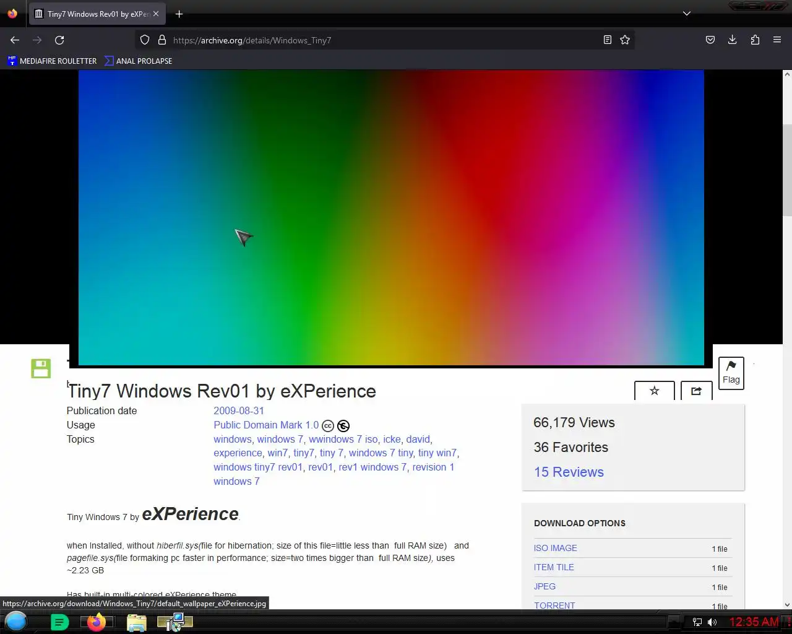Open the volume speaker tray icon
The image size is (792, 634).
(x=713, y=622)
